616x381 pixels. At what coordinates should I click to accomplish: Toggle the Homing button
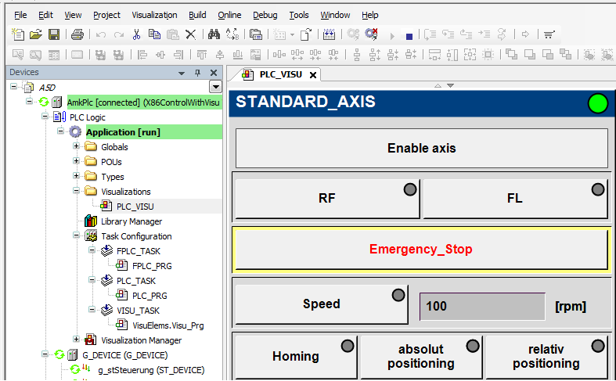coord(296,357)
